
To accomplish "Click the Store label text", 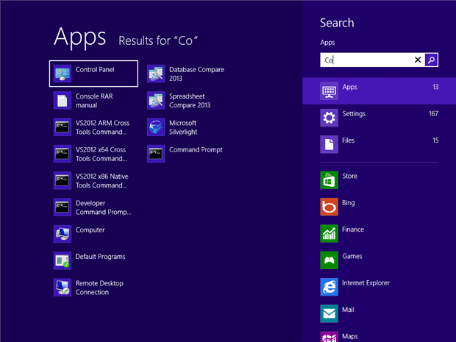I will tap(349, 176).
